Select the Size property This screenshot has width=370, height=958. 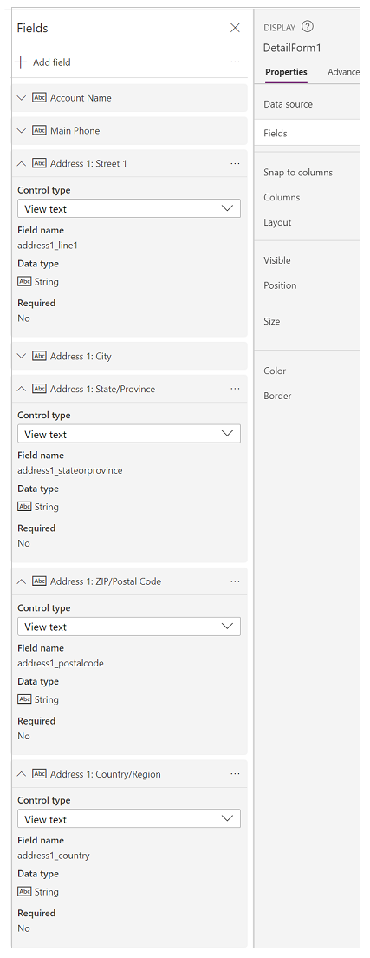tap(272, 321)
